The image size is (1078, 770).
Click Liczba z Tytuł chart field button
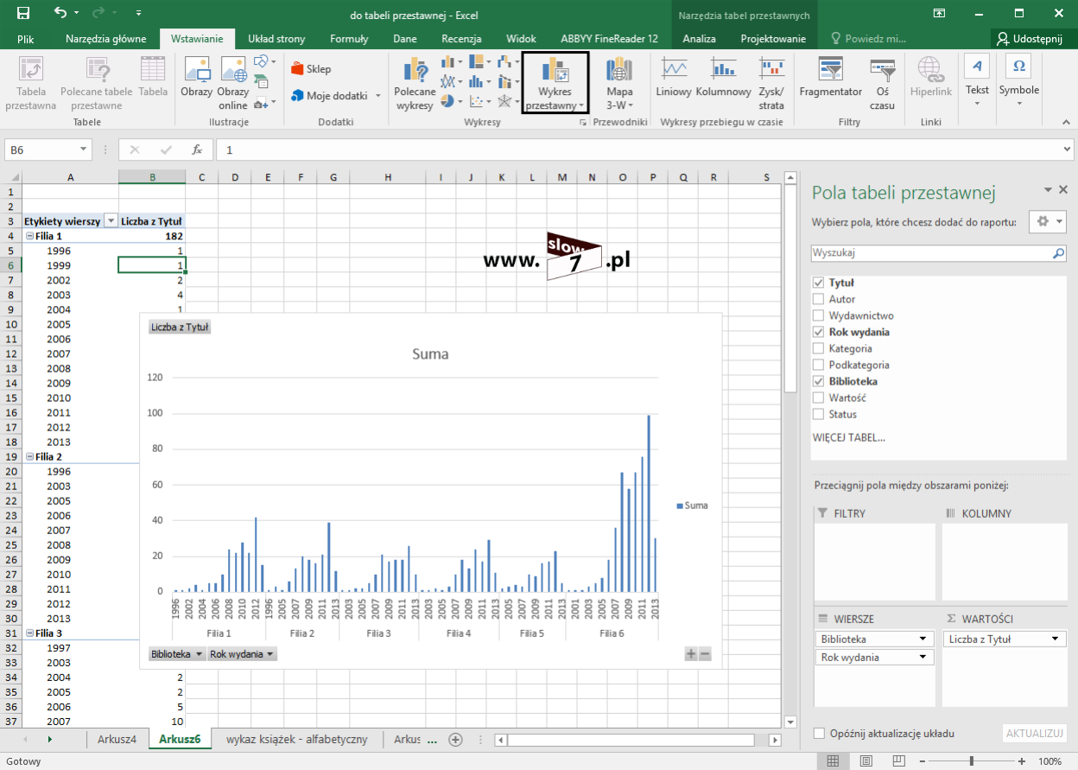tap(180, 328)
